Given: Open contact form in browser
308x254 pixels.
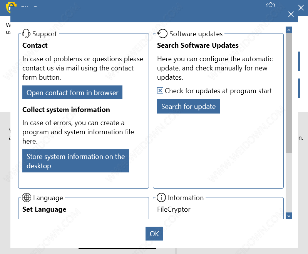Looking at the screenshot, I should pos(72,92).
